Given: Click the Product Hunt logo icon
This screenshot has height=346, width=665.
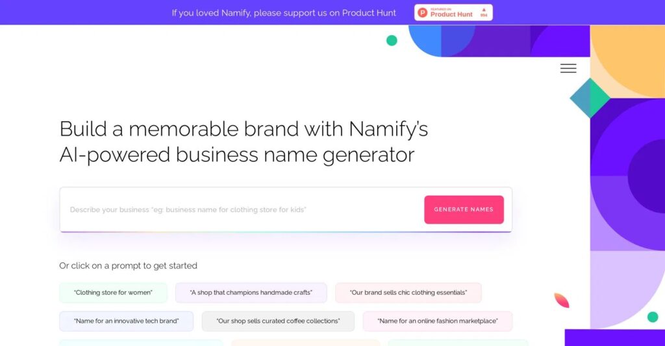Looking at the screenshot, I should (423, 12).
